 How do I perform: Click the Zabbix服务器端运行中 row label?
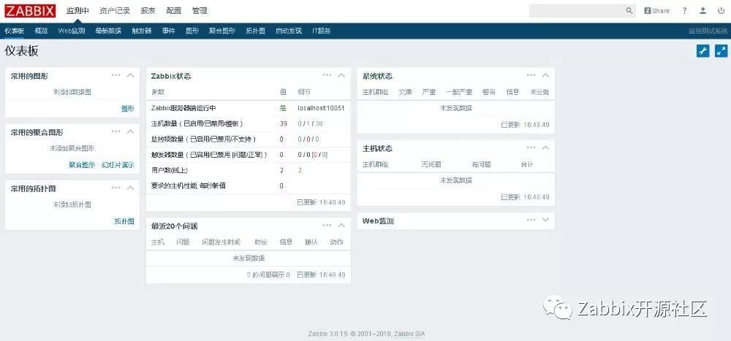point(183,108)
